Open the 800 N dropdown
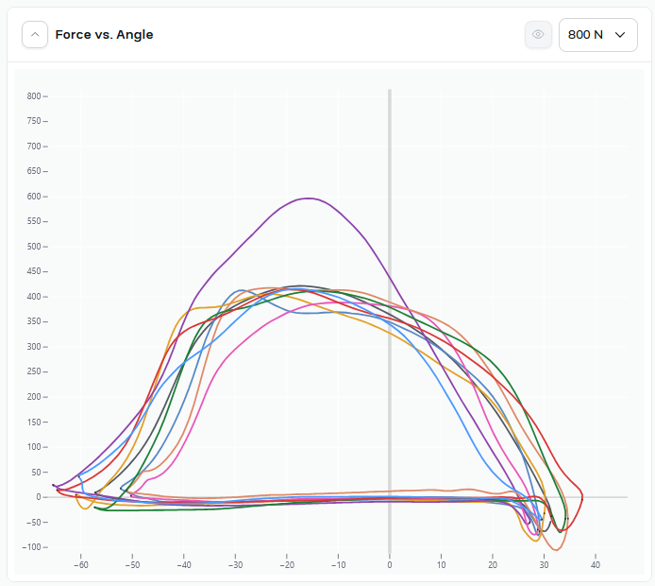This screenshot has width=655, height=586. [x=597, y=35]
